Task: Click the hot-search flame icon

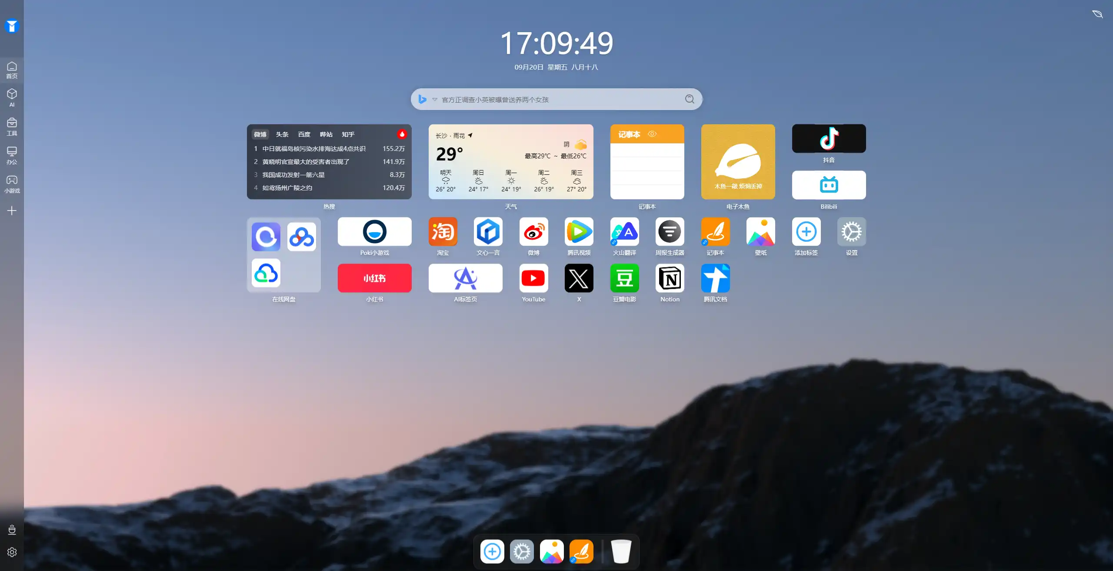Action: tap(402, 134)
